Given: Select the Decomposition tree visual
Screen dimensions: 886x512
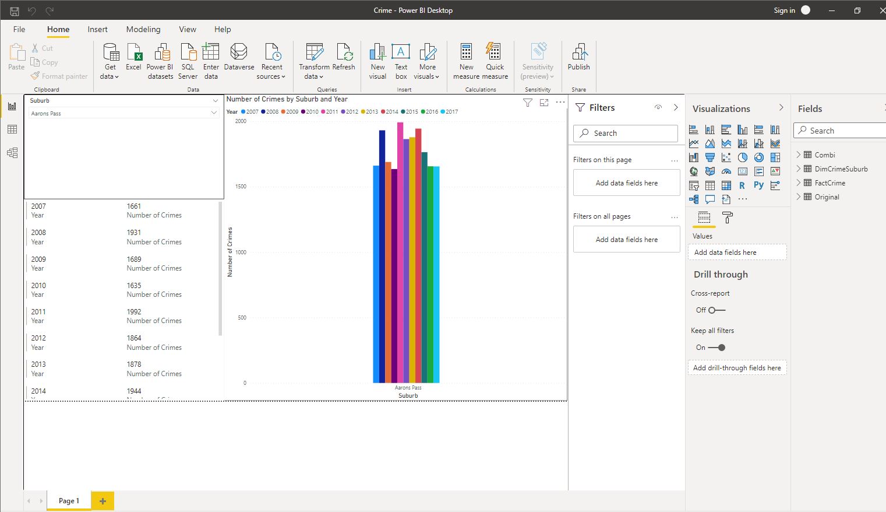Looking at the screenshot, I should 694,199.
